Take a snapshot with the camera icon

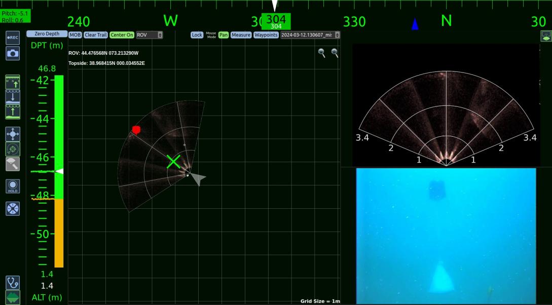click(x=13, y=53)
